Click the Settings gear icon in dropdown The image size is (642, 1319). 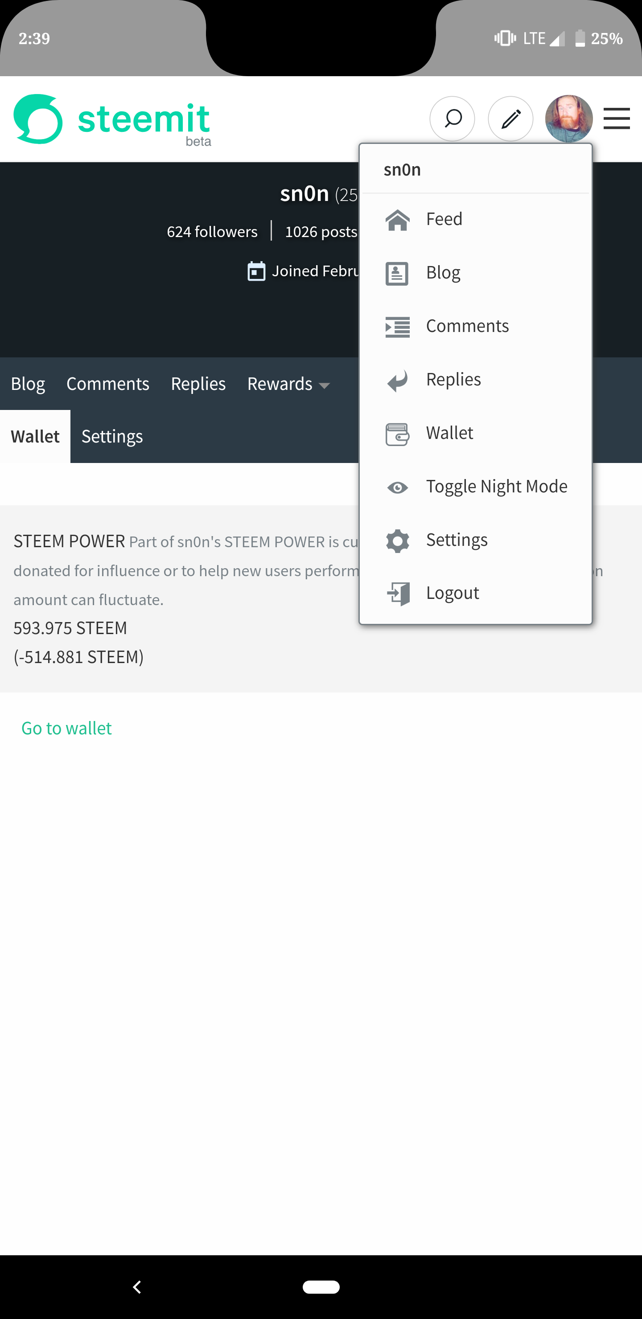[398, 541]
